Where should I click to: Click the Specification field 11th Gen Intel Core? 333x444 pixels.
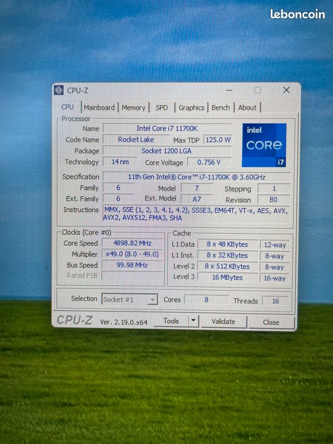pyautogui.click(x=196, y=177)
